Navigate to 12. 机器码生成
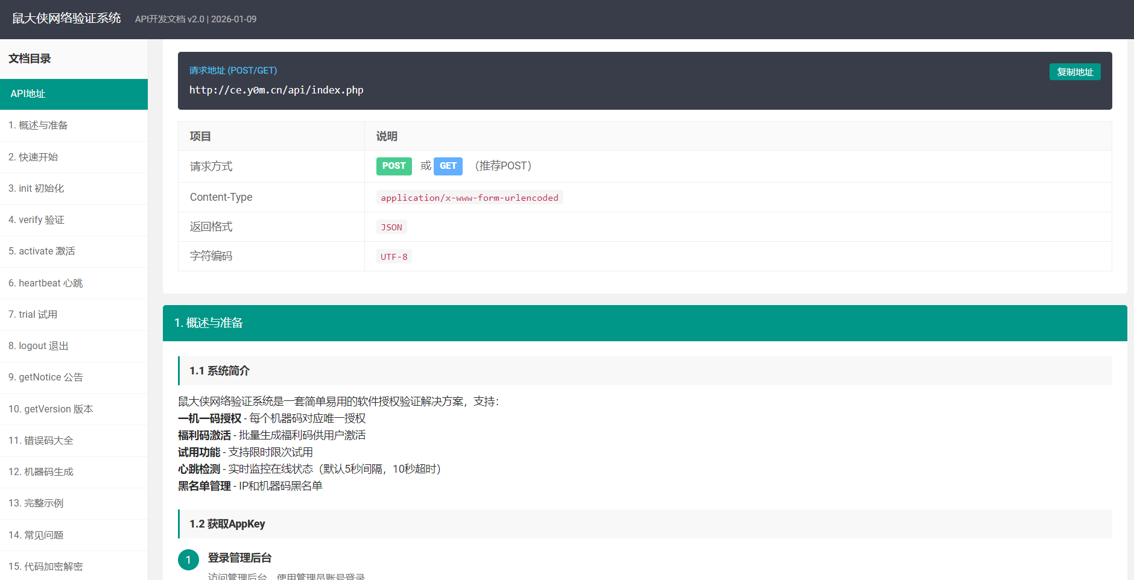 [41, 472]
